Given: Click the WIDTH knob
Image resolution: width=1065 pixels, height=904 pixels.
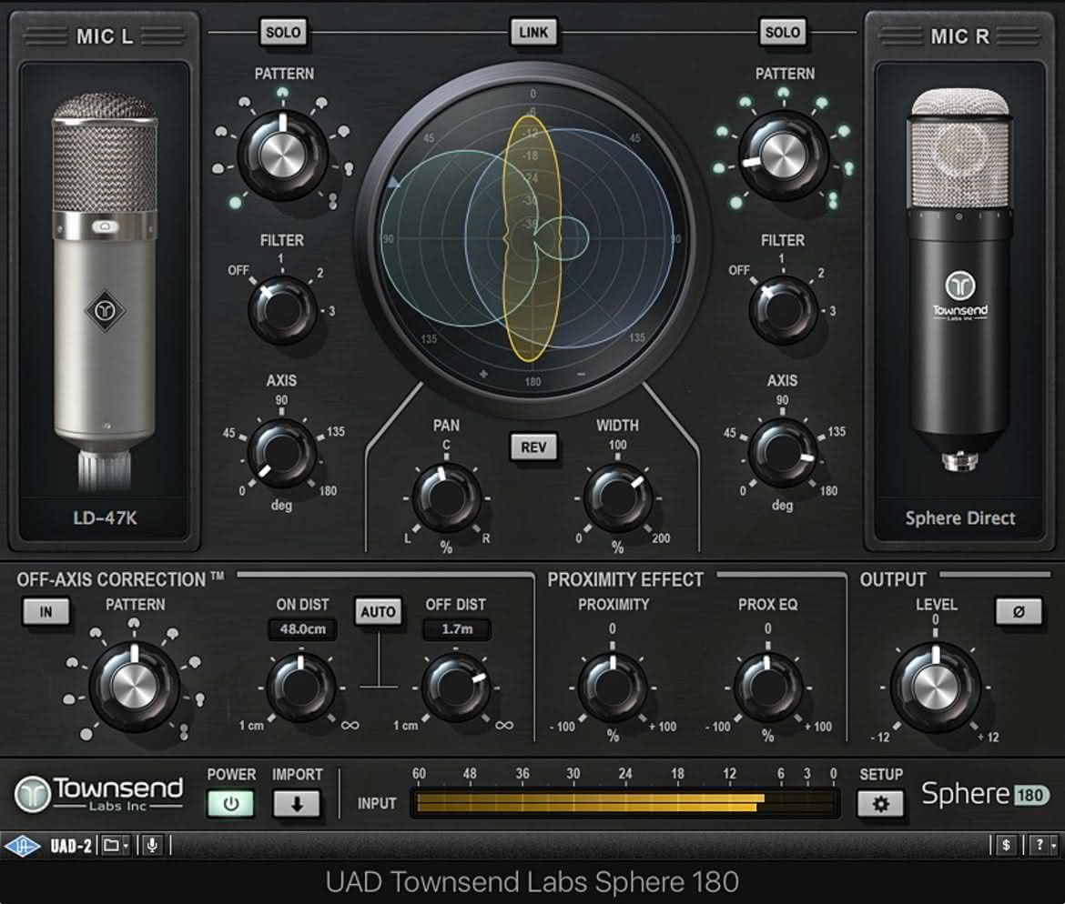Looking at the screenshot, I should tap(617, 498).
